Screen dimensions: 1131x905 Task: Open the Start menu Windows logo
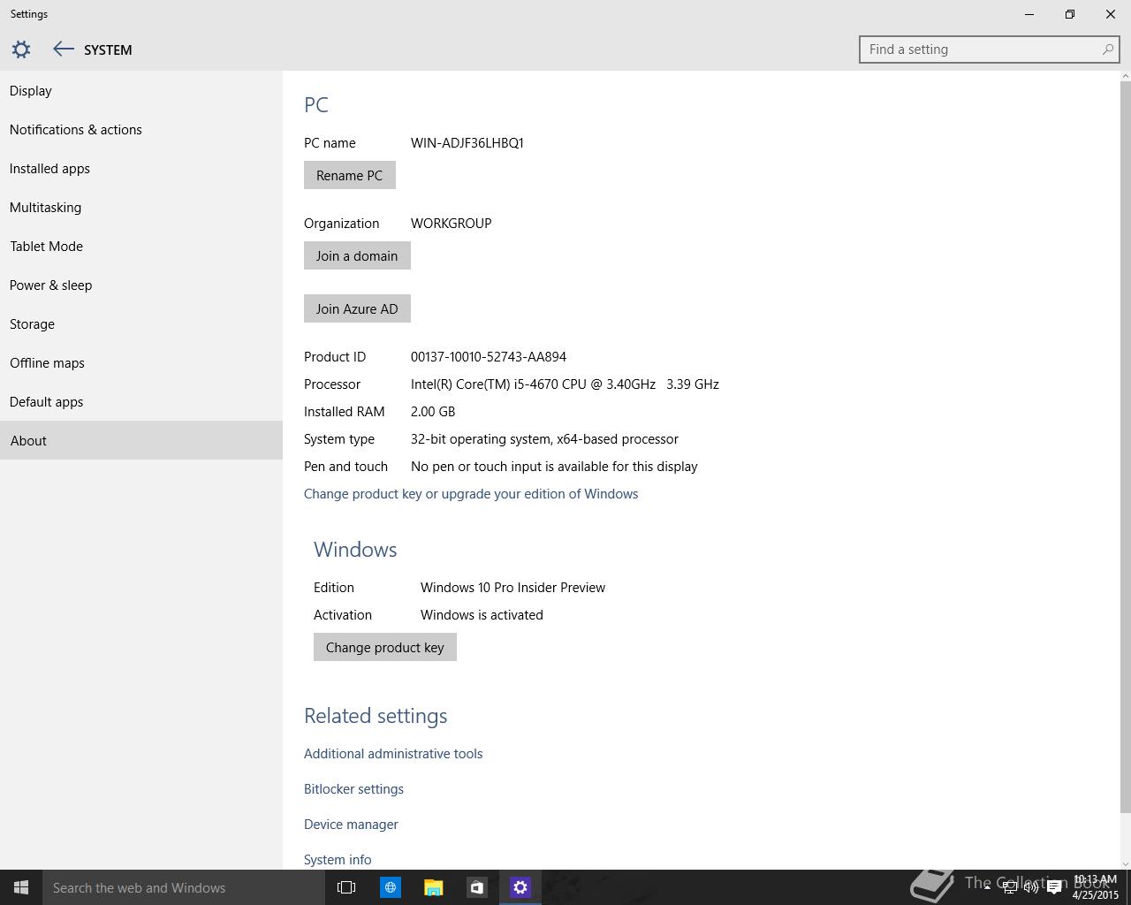(21, 887)
